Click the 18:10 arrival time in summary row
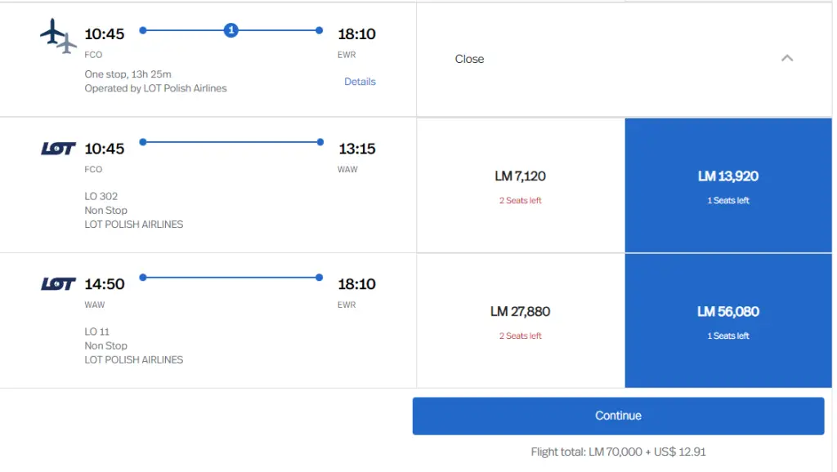Screen dimensions: 837x472 click(357, 34)
